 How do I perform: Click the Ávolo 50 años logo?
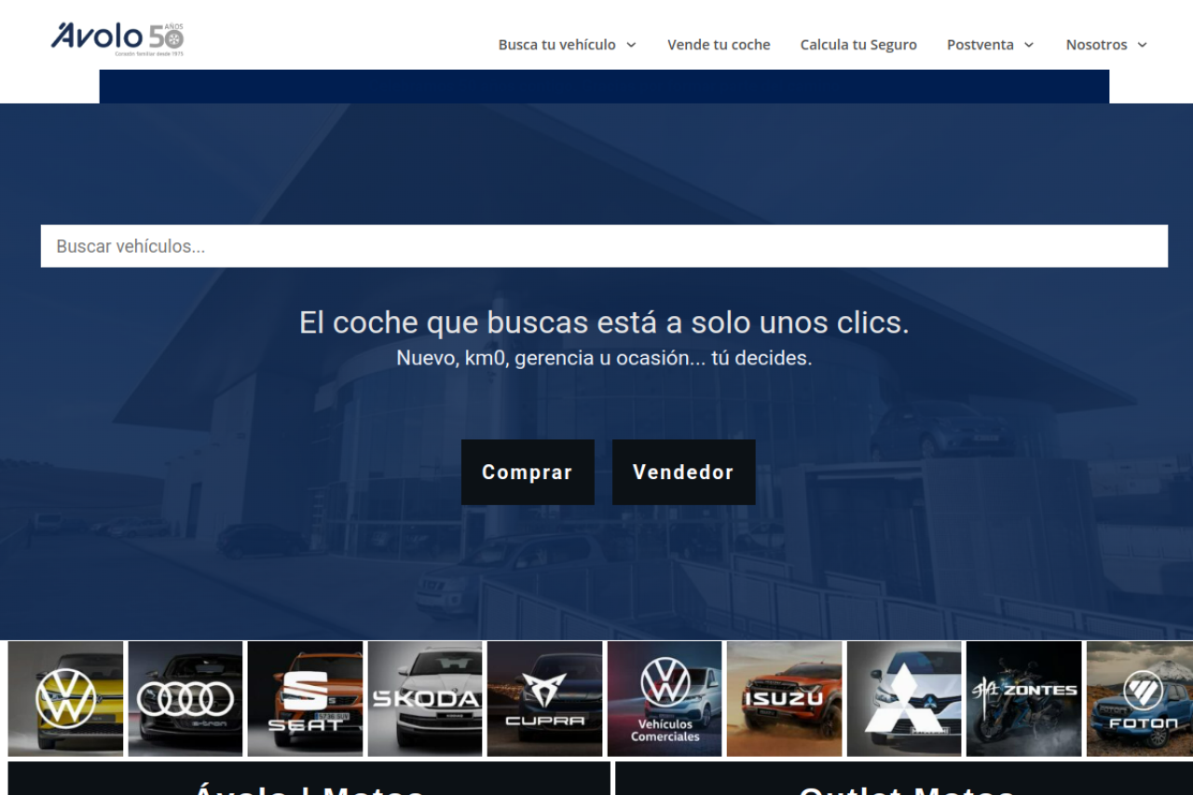tap(117, 39)
